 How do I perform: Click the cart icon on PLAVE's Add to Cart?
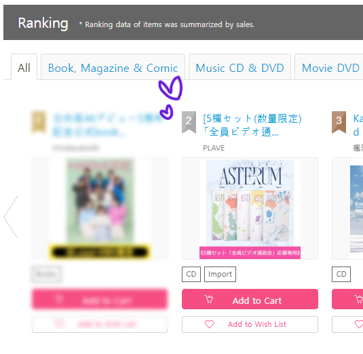pyautogui.click(x=209, y=299)
